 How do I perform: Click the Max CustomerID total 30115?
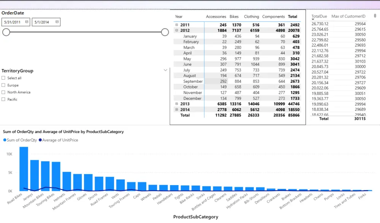[360, 118]
